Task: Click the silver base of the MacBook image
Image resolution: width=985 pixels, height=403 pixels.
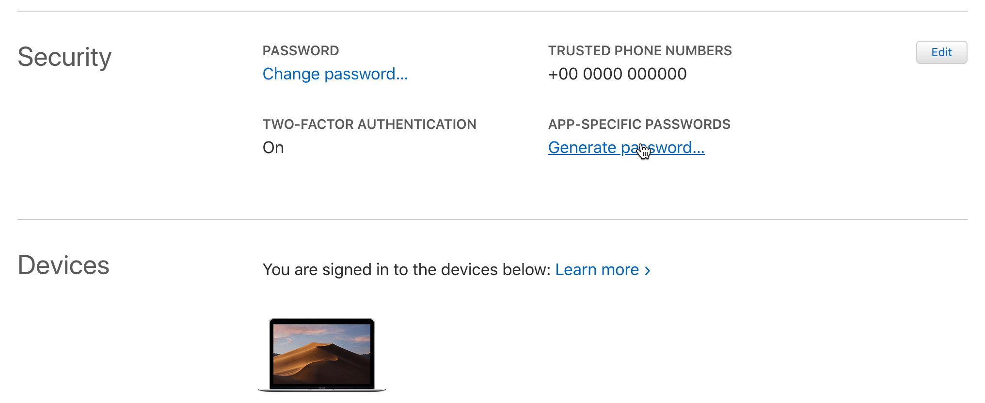Action: 322,389
